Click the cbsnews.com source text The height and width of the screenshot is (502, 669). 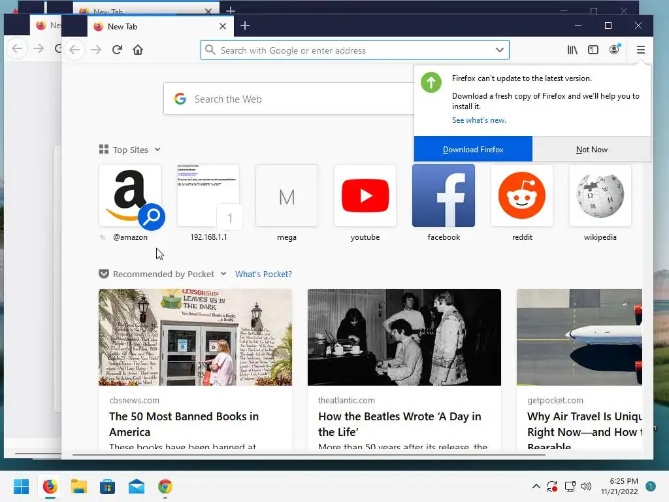click(x=134, y=401)
